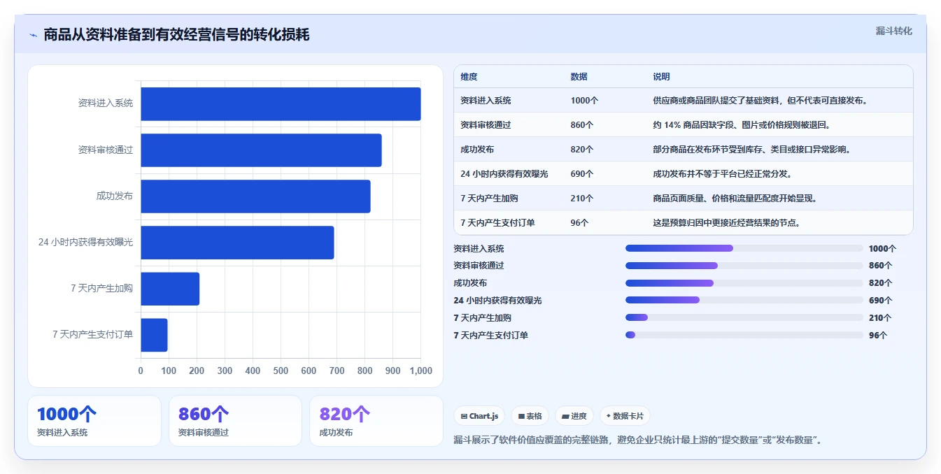
Task: Open the 860个 资料审核通过 data card
Action: pyautogui.click(x=235, y=421)
